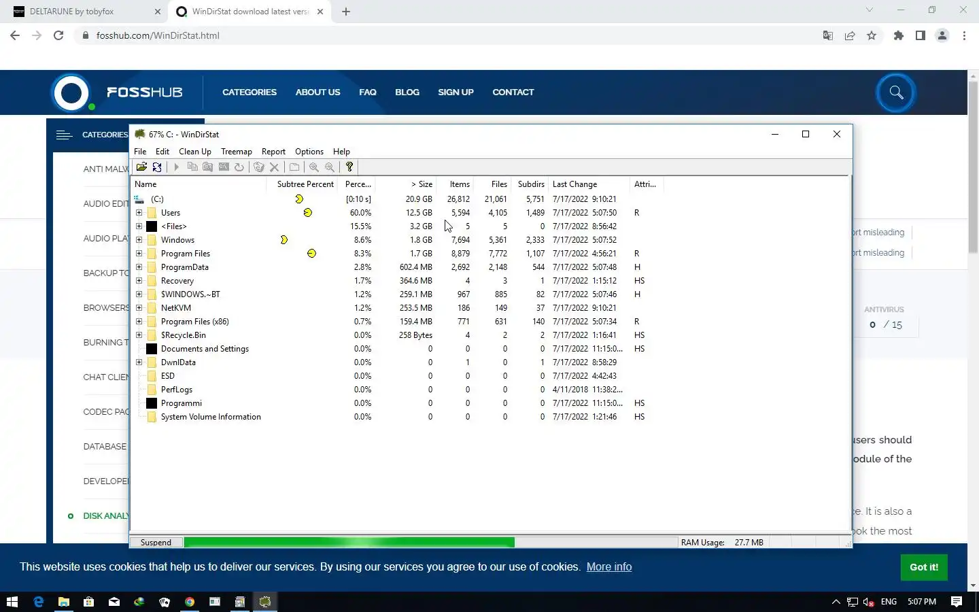Open the BLOG link on FossHub
Image resolution: width=979 pixels, height=612 pixels.
click(x=407, y=92)
